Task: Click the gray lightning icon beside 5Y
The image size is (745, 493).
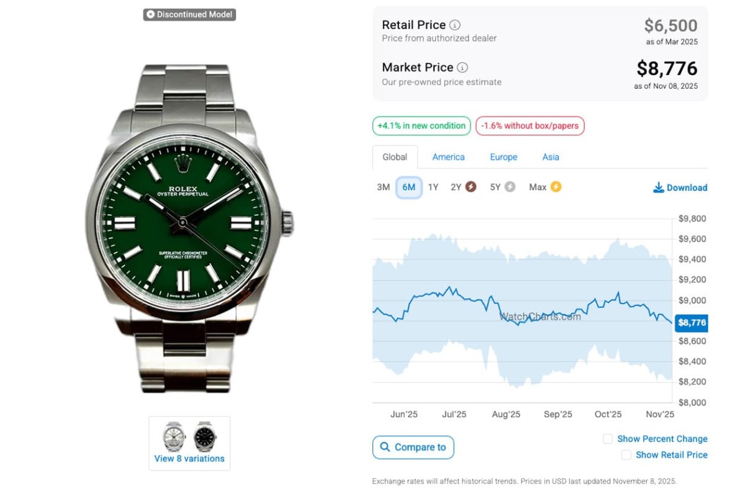Action: [x=510, y=187]
